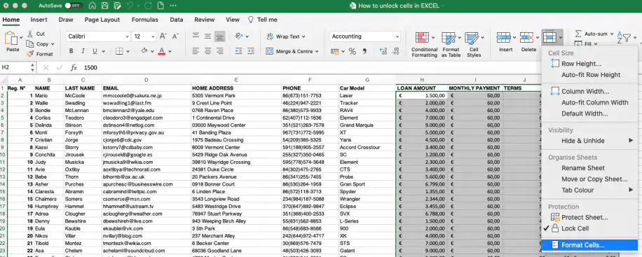Switch to the Formulas tab
This screenshot has height=257, width=642.
coord(144,20)
